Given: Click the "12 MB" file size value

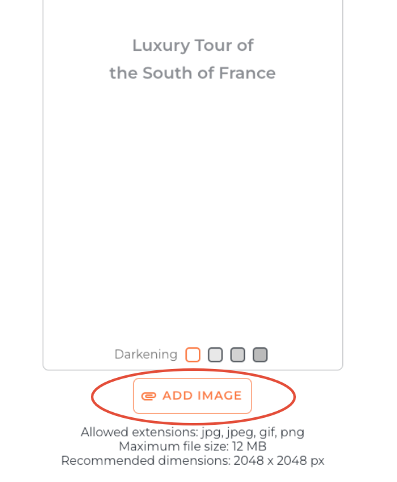Looking at the screenshot, I should (249, 446).
